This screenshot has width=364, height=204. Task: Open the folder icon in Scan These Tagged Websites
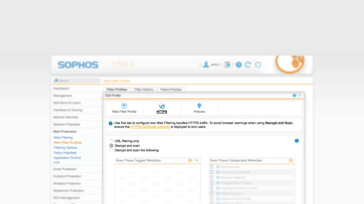pyautogui.click(x=190, y=160)
